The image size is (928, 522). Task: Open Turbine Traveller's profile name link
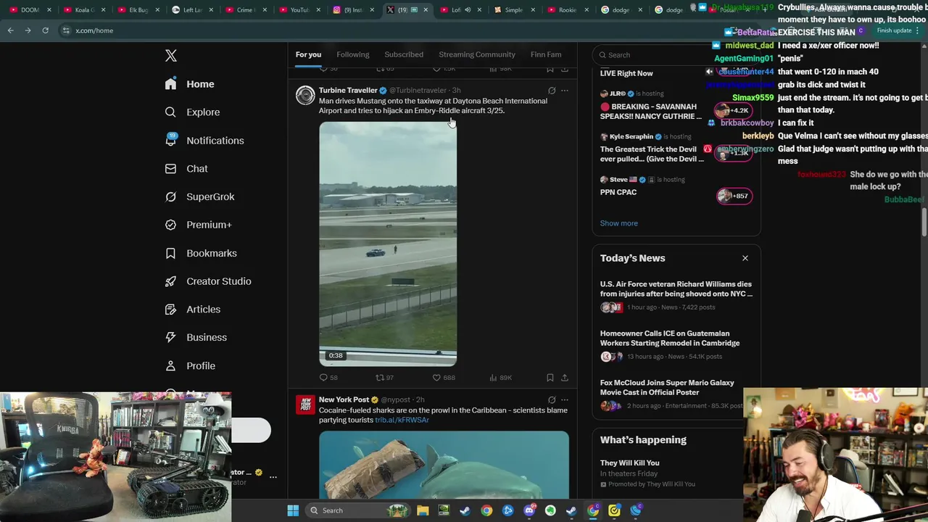[348, 91]
